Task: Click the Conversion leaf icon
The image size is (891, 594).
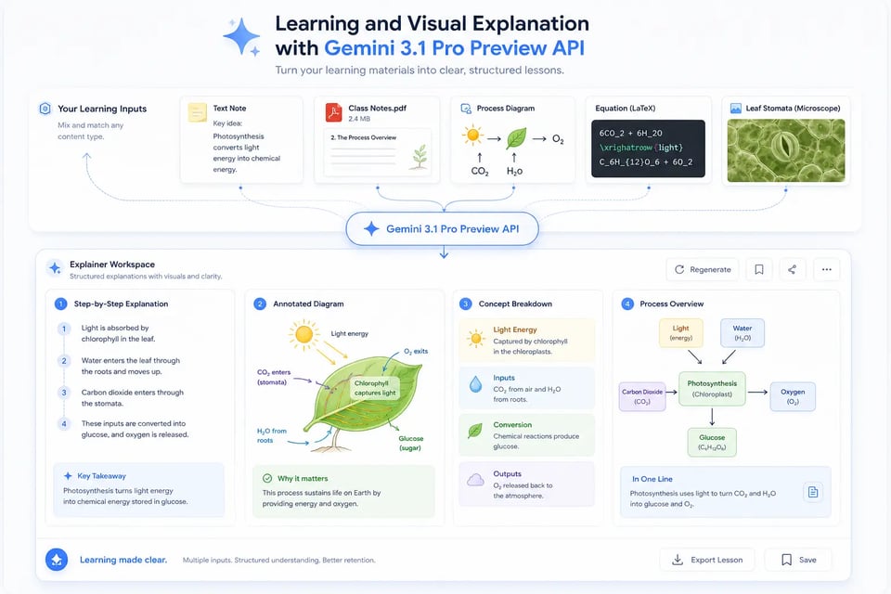Action: point(475,431)
